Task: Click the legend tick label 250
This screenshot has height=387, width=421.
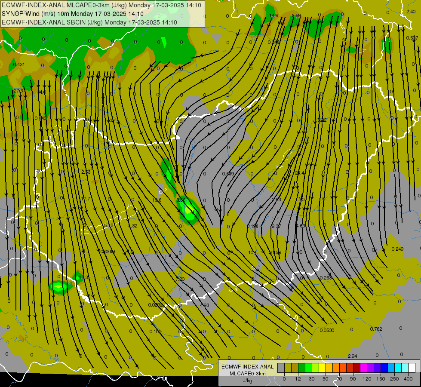Action: click(394, 379)
